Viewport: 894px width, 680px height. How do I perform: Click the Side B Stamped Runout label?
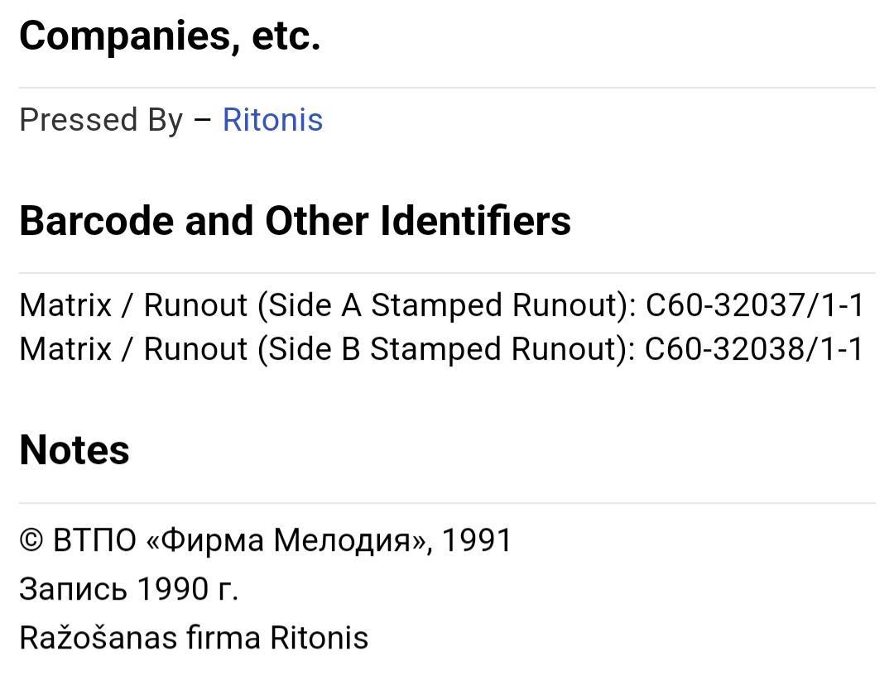click(x=446, y=349)
